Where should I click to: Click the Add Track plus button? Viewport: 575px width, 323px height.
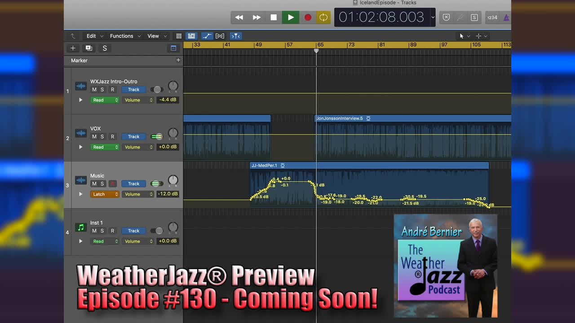73,48
